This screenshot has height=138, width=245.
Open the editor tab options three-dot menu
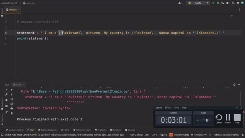coord(239,10)
